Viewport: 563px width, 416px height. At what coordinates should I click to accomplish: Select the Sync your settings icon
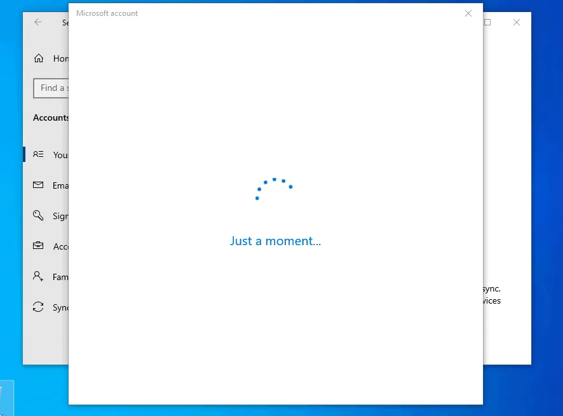(38, 307)
